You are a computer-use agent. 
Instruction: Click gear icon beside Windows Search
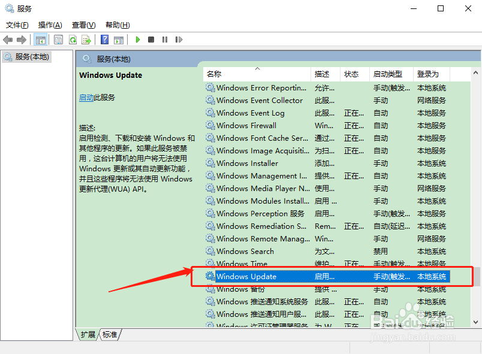pyautogui.click(x=210, y=251)
